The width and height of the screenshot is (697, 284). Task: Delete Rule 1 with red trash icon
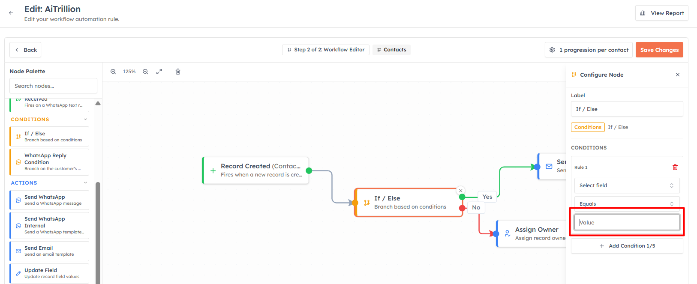[x=675, y=167]
